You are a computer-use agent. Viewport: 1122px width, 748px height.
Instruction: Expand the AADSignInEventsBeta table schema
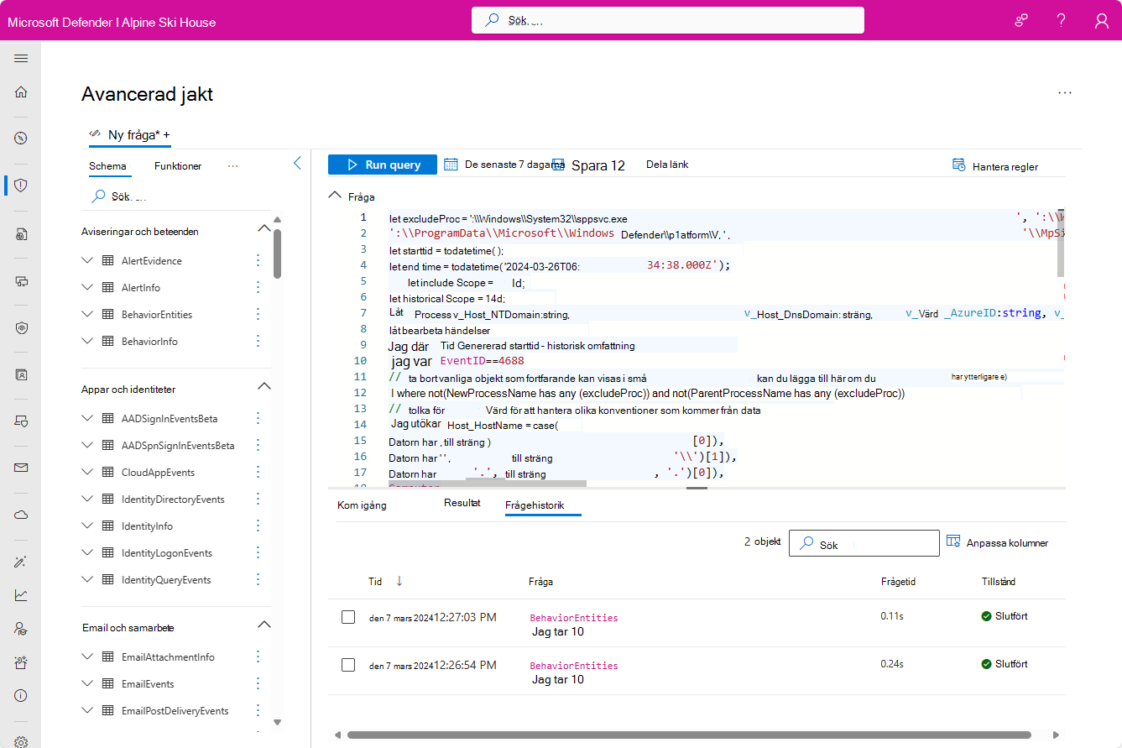87,419
